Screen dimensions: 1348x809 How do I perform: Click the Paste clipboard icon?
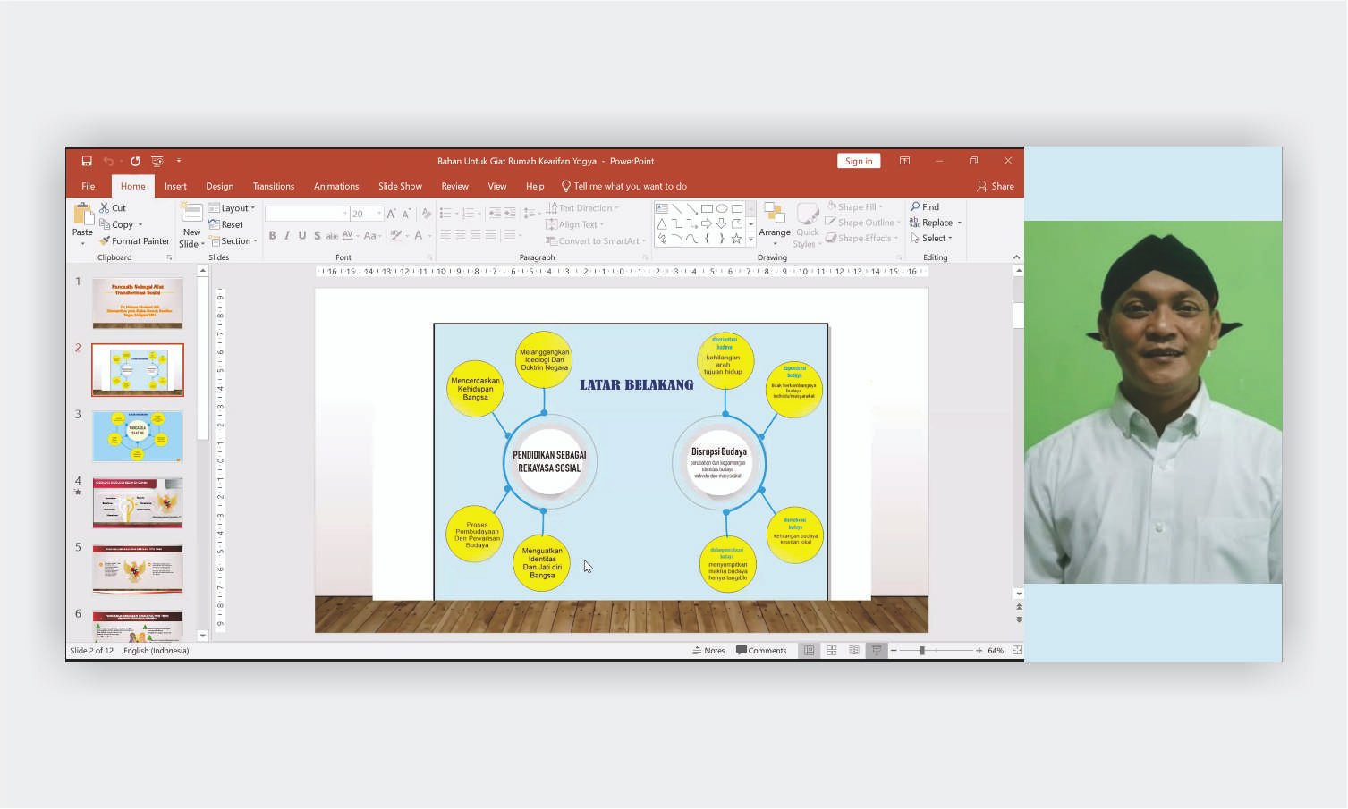point(82,214)
